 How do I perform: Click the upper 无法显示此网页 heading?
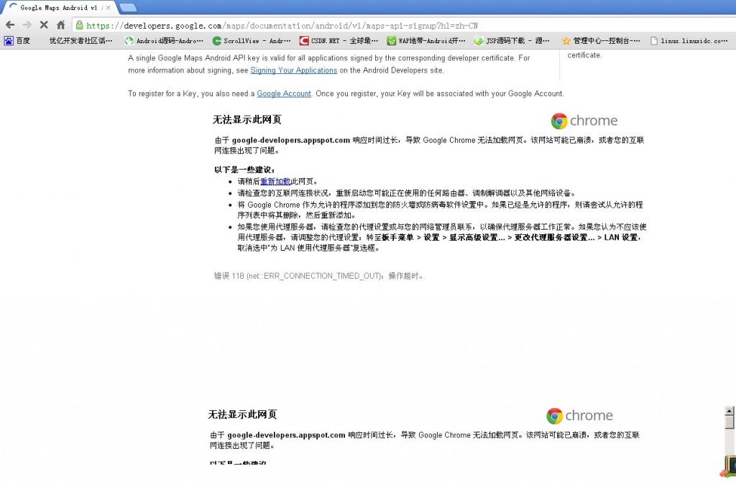pos(247,120)
